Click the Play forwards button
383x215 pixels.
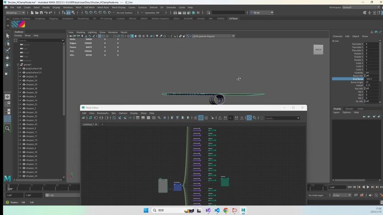(368, 187)
